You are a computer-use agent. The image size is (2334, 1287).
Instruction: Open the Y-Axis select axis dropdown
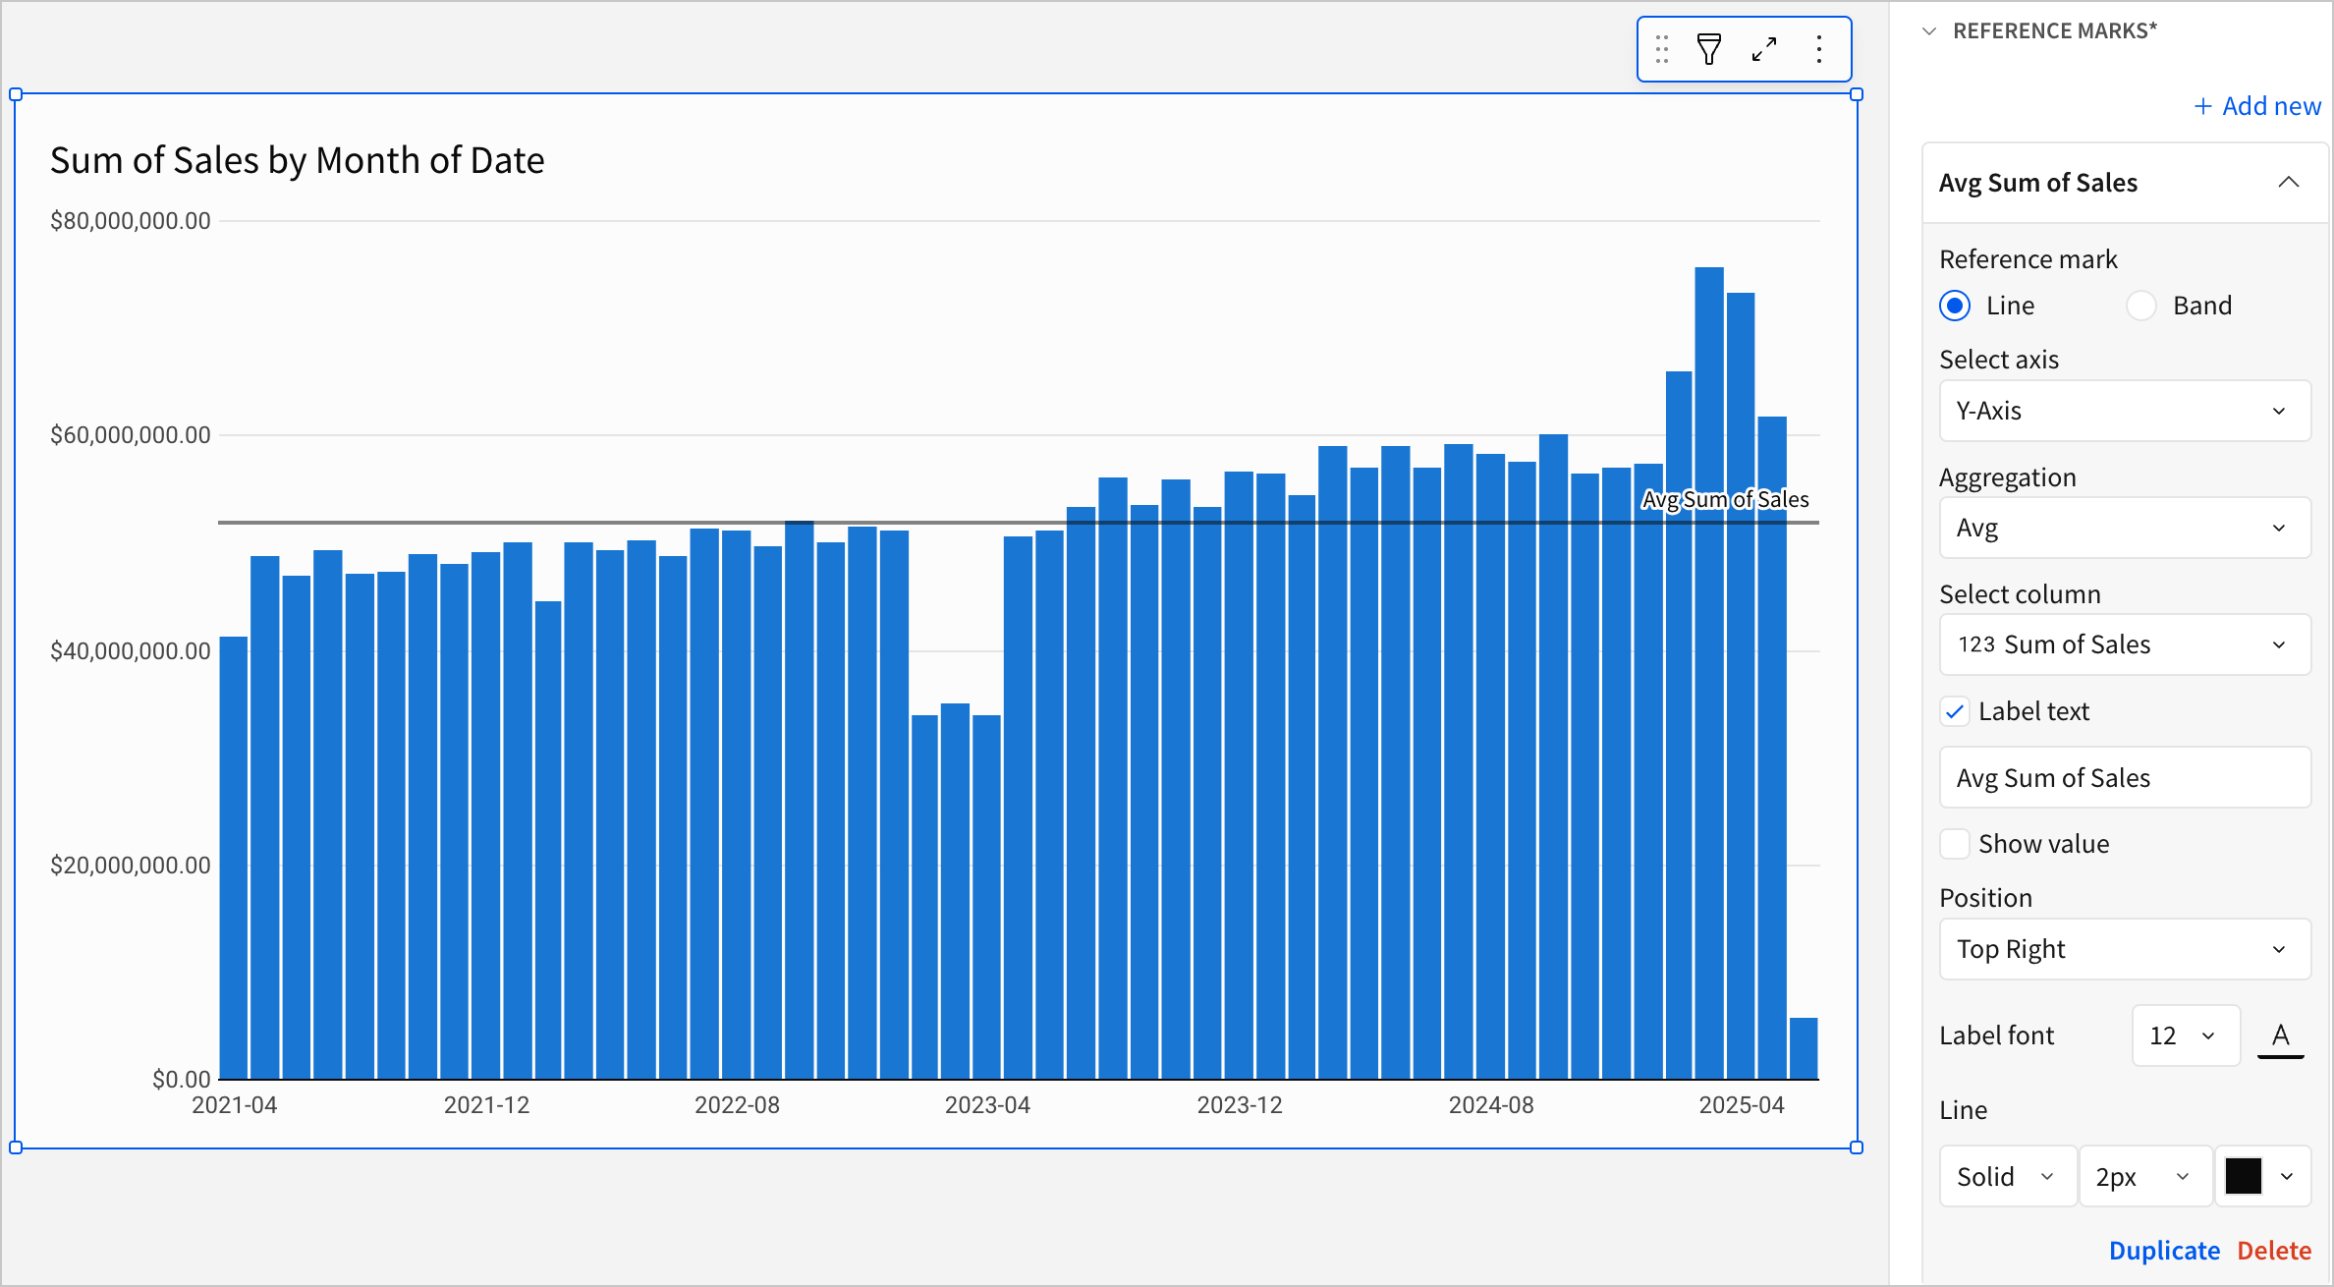[2124, 411]
